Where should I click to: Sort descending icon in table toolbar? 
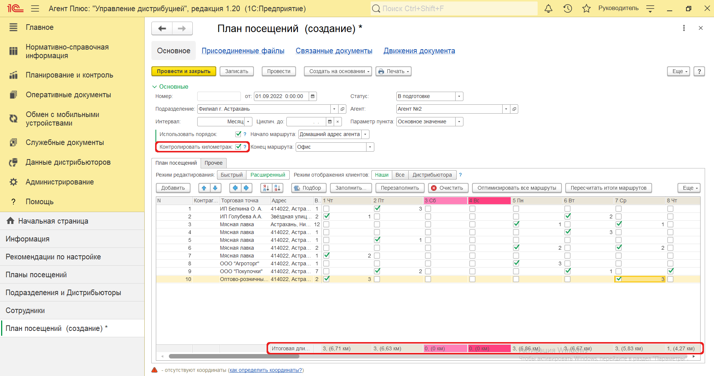[x=277, y=188]
